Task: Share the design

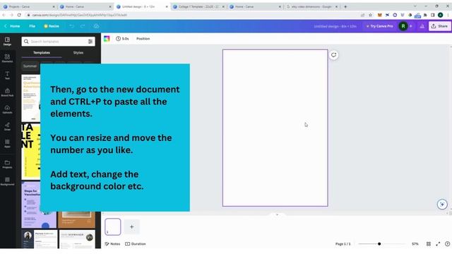Action: (x=439, y=26)
